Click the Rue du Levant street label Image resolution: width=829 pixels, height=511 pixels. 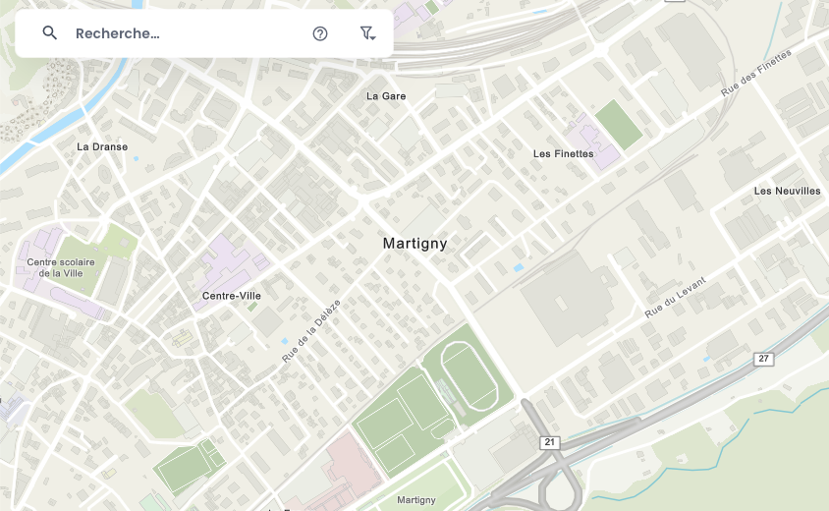675,298
